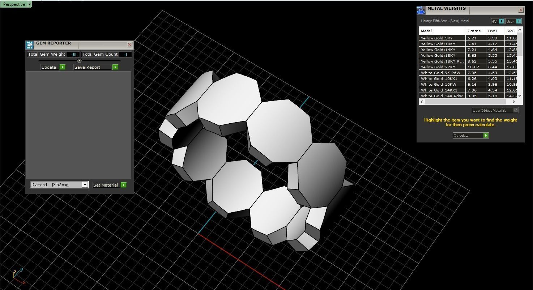The image size is (533, 290).
Task: Click the Library: Fifth Ave - (Slow)-Metal label
Action: click(x=445, y=21)
